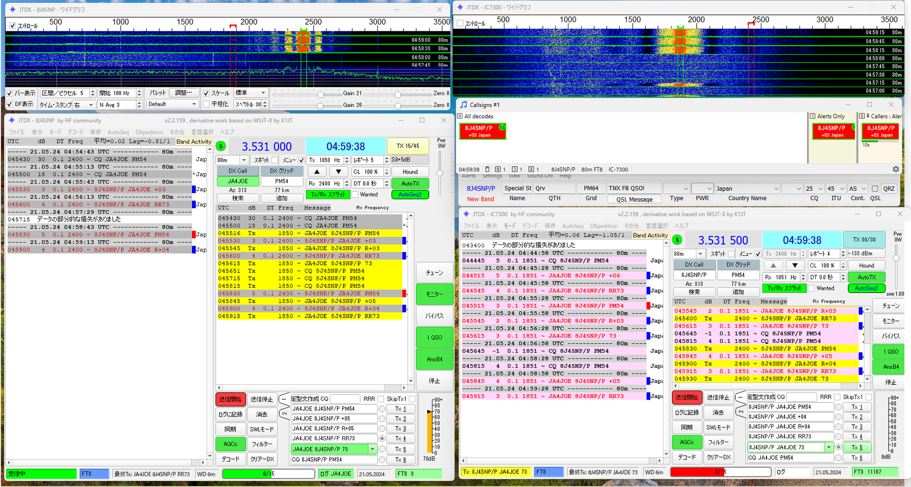Screen dimensions: 911x487
Task: Adjust the Pwr slider in 8J4SNP window
Action: [x=440, y=174]
